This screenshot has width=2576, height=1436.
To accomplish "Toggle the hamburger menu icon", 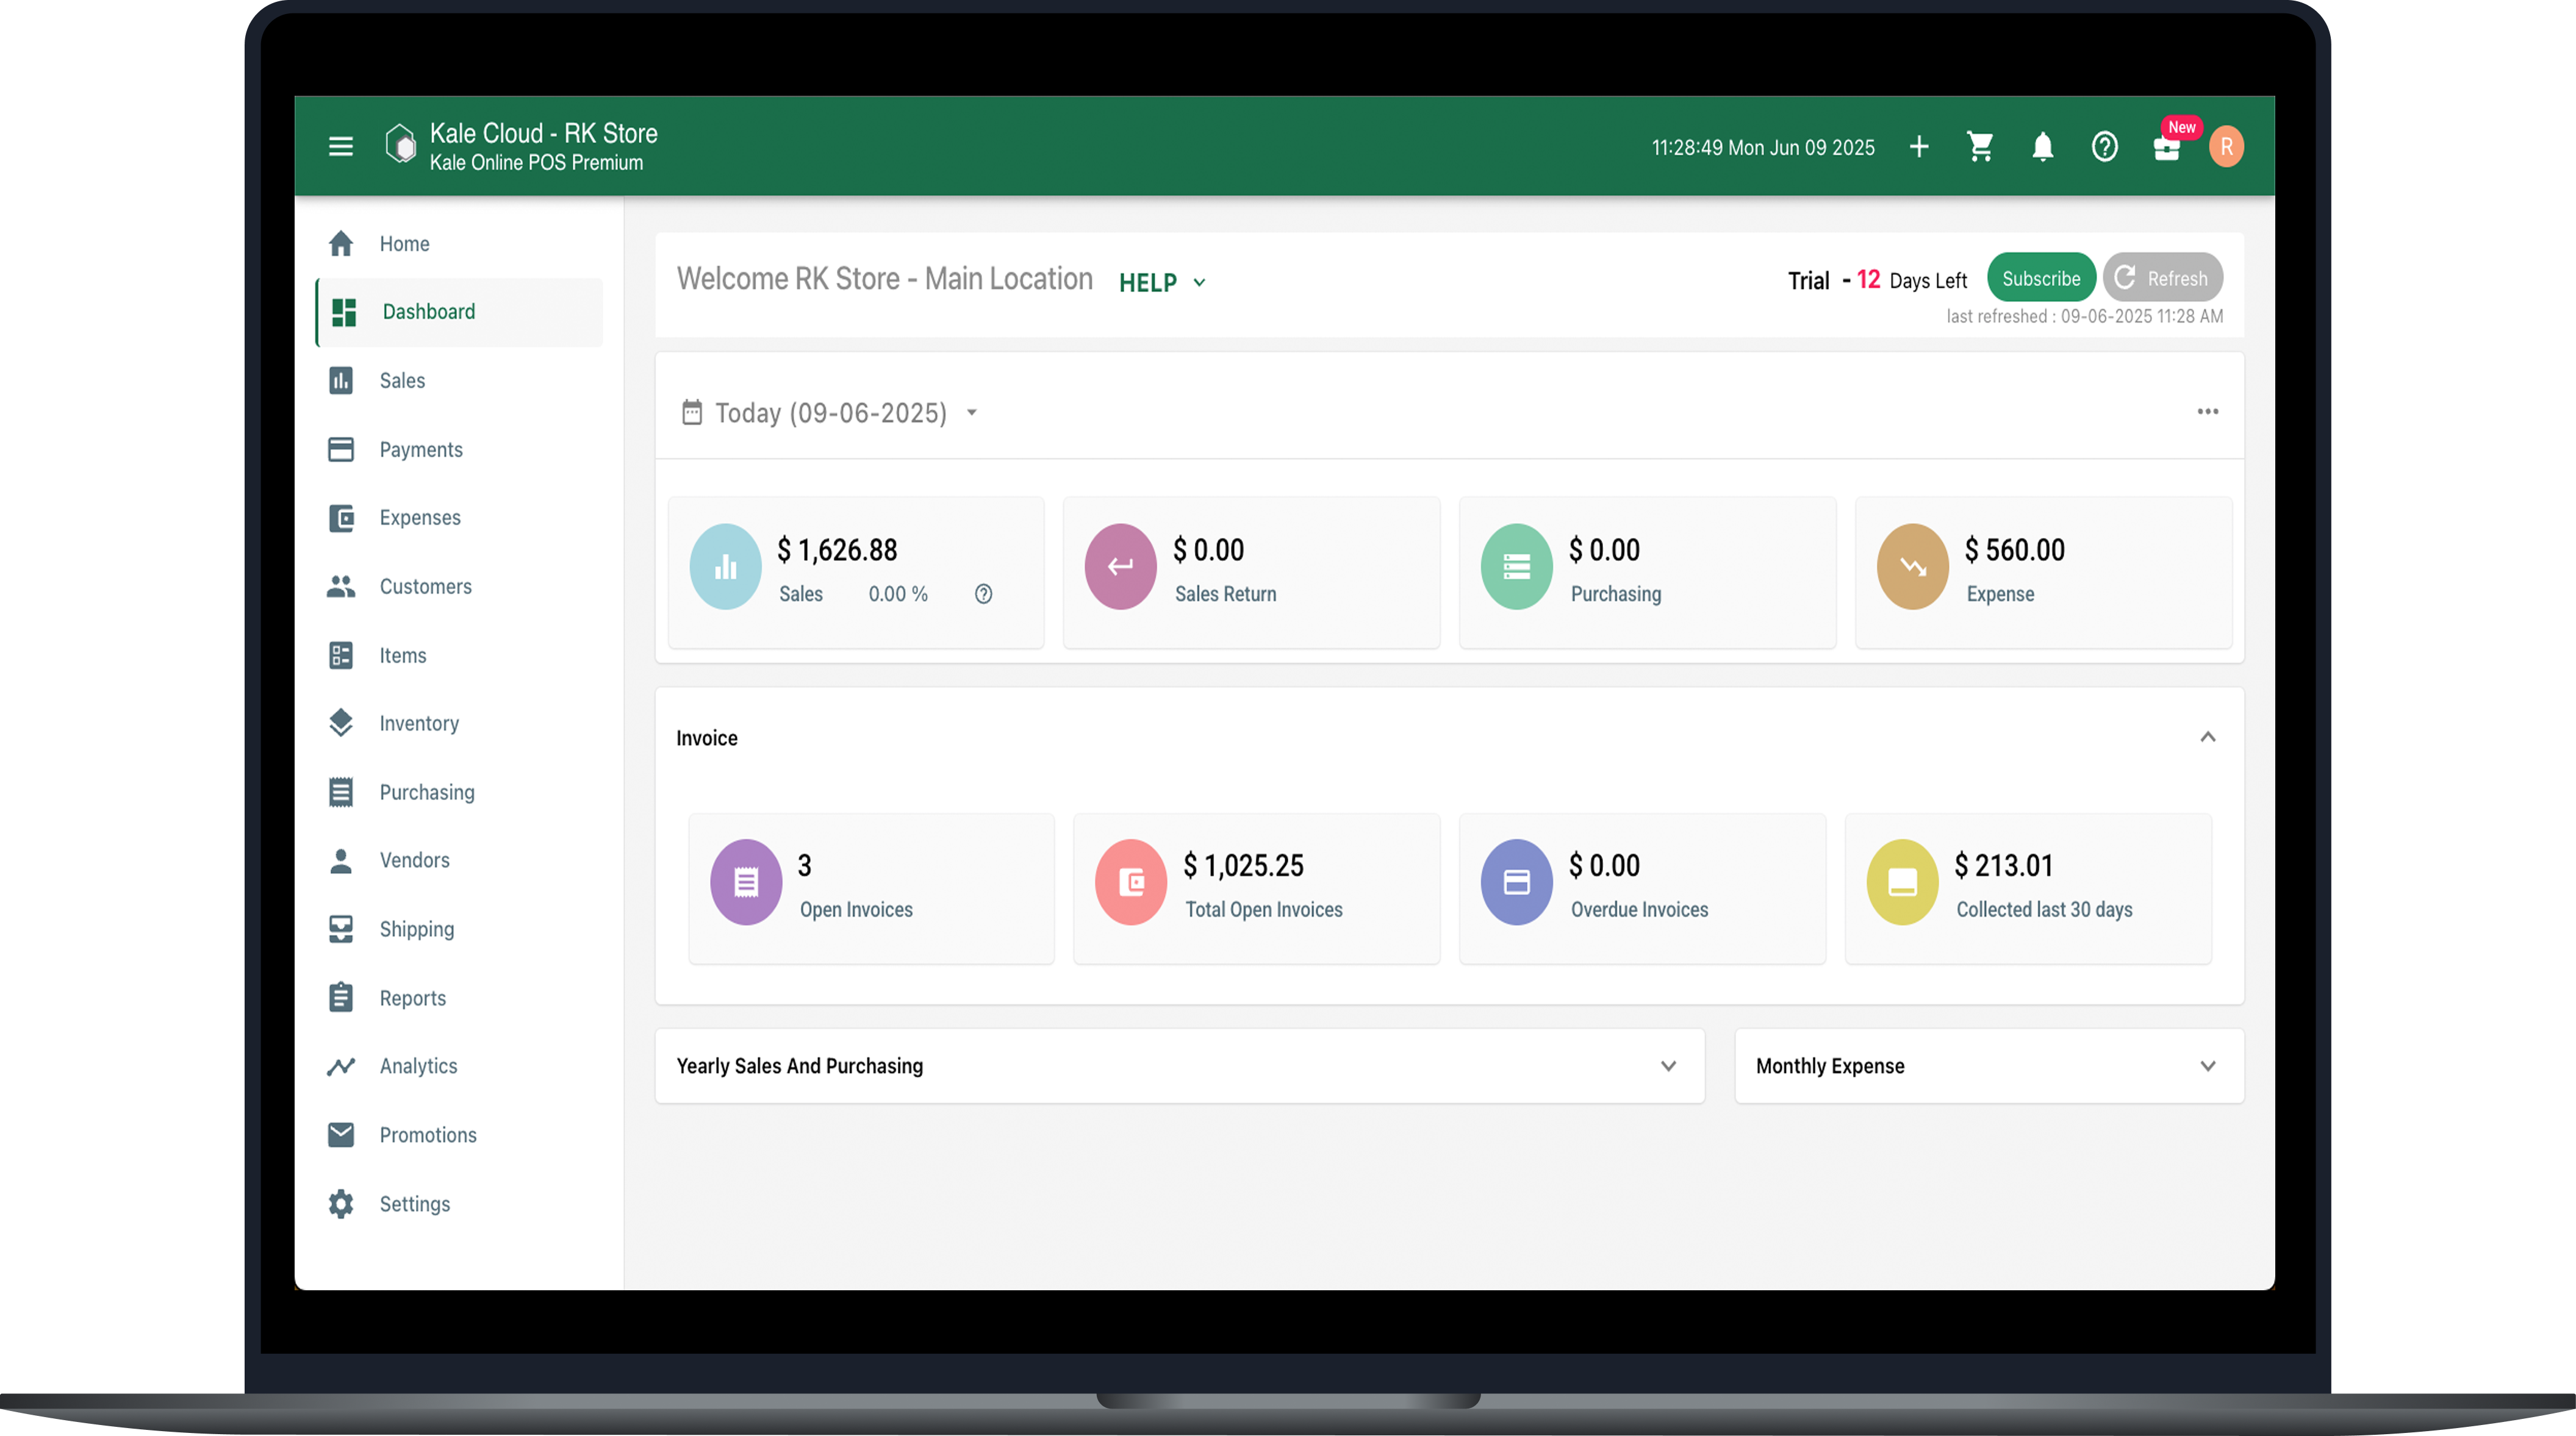I will pos(341,147).
